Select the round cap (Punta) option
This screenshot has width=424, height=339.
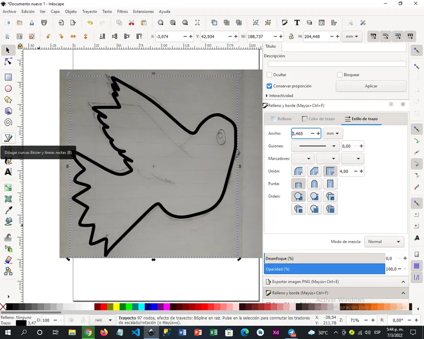(314, 184)
